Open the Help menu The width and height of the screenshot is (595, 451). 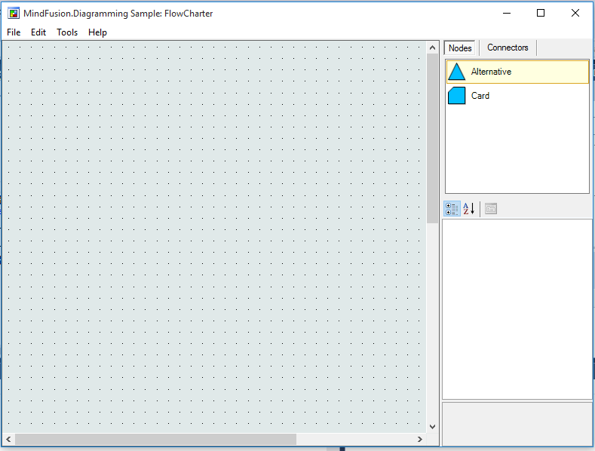point(97,32)
